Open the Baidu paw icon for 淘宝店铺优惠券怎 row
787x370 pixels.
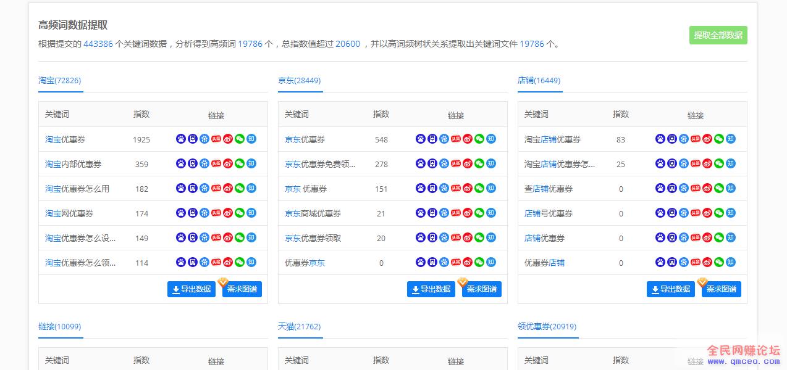660,163
